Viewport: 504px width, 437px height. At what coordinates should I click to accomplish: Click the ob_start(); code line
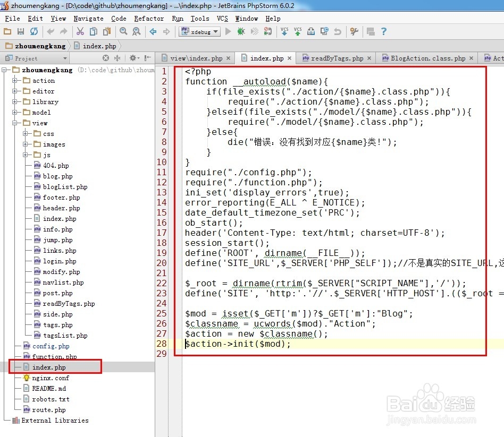coord(214,223)
